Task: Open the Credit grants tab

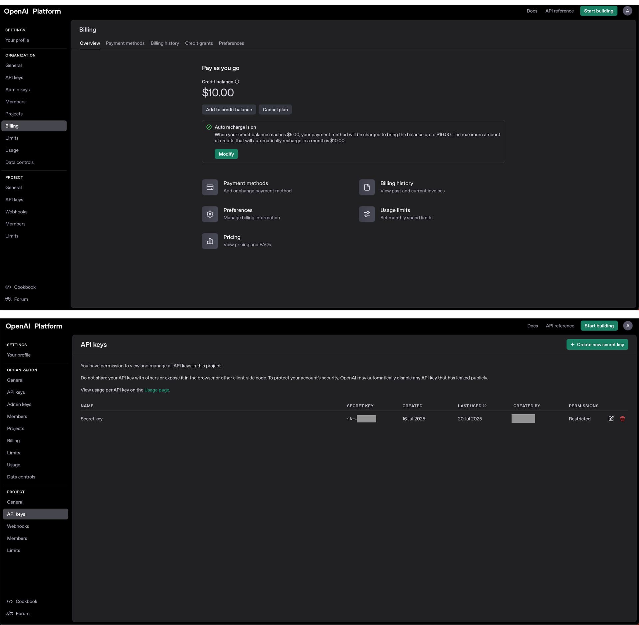Action: (x=199, y=43)
